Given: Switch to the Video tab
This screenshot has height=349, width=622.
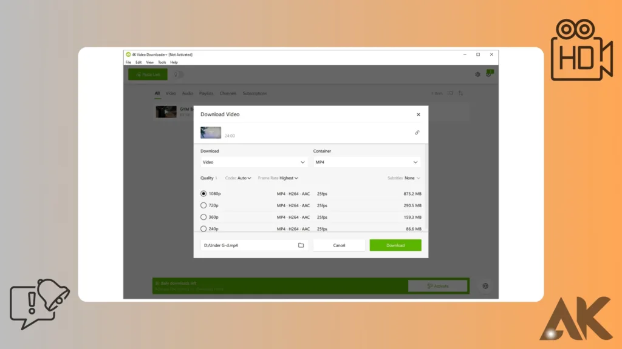Looking at the screenshot, I should [x=171, y=93].
